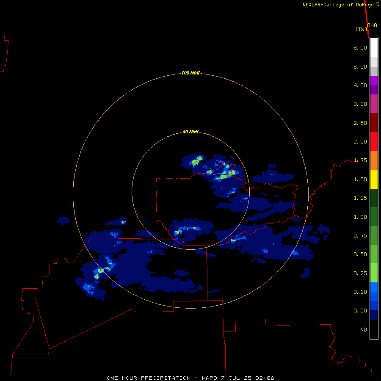Image resolution: width=381 pixels, height=381 pixels.
Task: Click the 50 NMI range ring label
Action: (190, 132)
